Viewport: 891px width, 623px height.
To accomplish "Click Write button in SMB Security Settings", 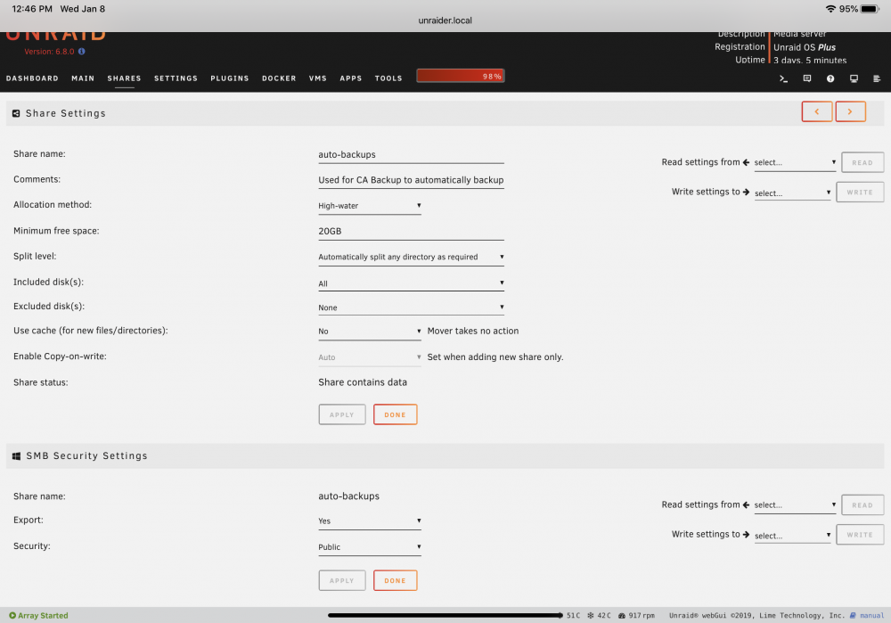I will [860, 535].
